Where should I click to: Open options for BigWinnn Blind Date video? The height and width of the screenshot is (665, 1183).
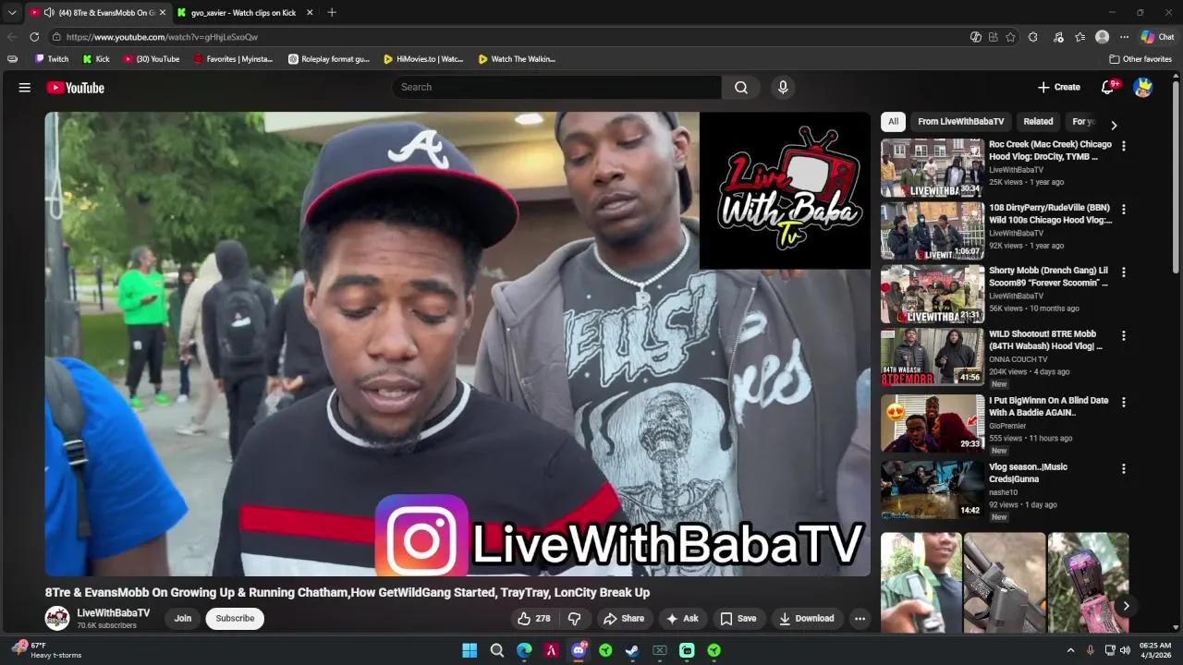[x=1124, y=403]
